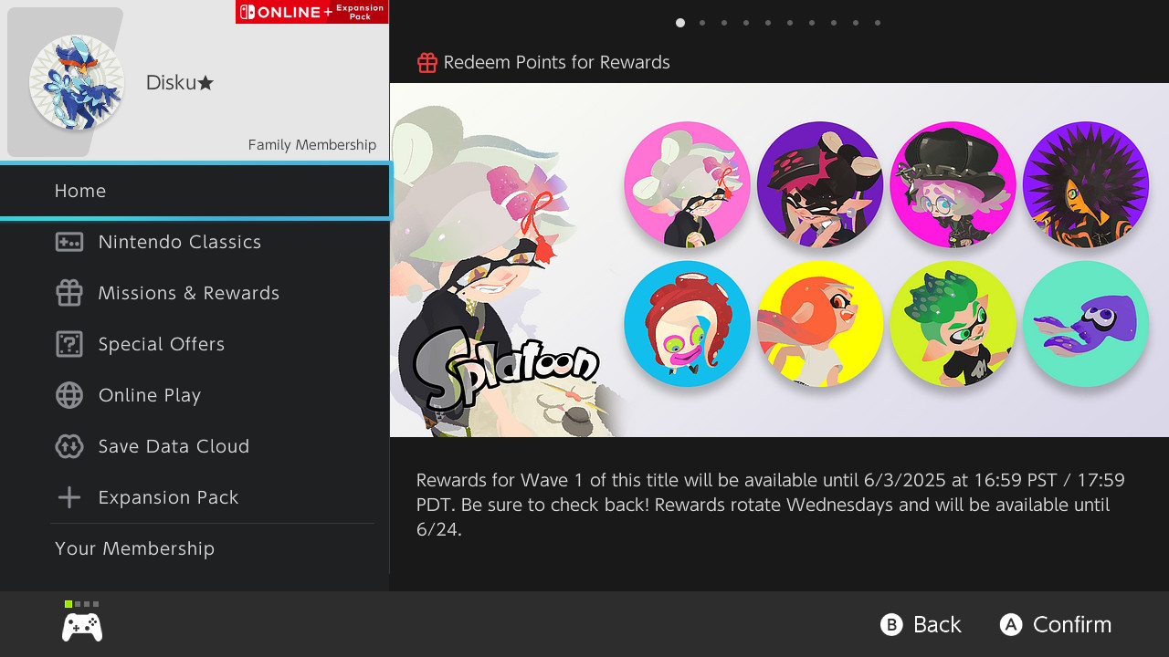Click the controller icon in bottom bar
The height and width of the screenshot is (657, 1169).
point(82,627)
